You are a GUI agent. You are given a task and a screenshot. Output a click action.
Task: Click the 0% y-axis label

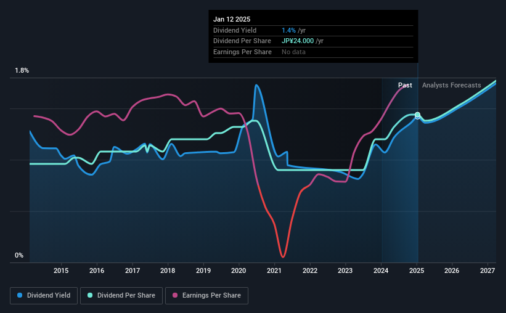19,255
